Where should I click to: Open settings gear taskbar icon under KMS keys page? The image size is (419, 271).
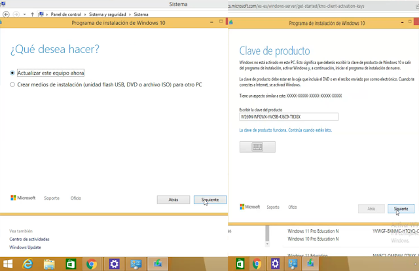tap(275, 264)
